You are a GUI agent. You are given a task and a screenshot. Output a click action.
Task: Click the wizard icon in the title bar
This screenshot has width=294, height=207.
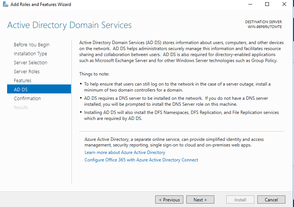click(x=4, y=4)
